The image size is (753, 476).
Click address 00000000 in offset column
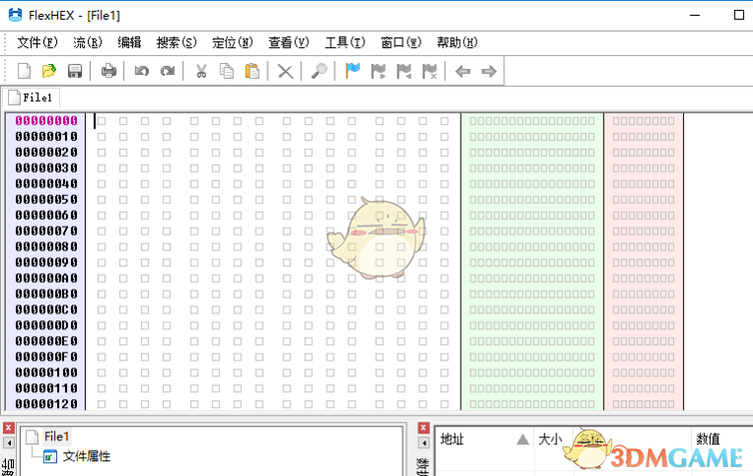pos(46,121)
